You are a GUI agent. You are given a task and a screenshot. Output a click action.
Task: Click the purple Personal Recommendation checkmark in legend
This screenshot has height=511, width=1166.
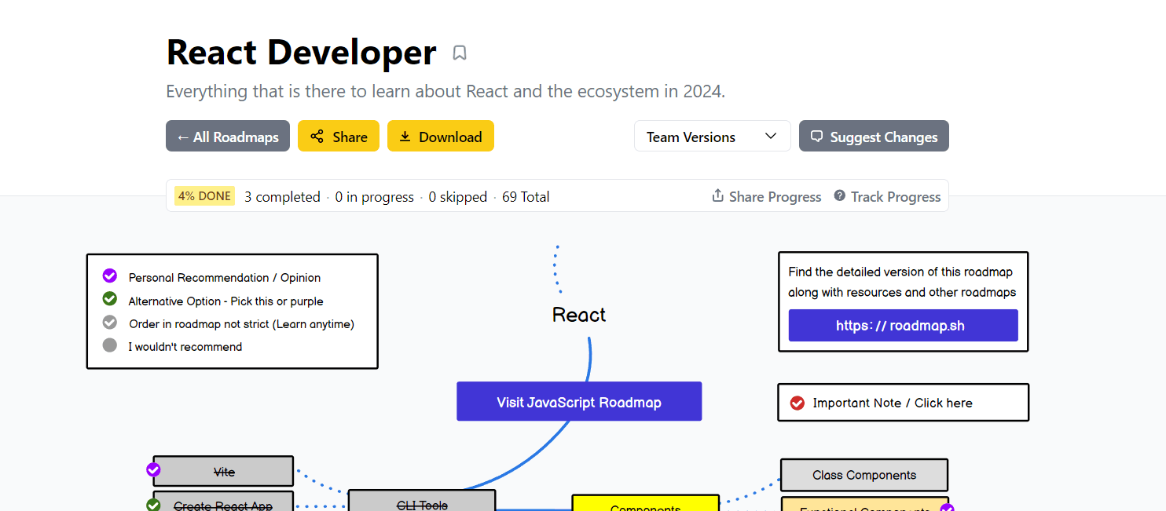[x=109, y=276]
